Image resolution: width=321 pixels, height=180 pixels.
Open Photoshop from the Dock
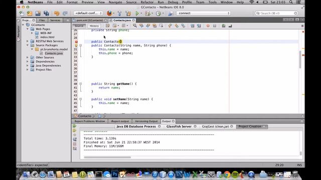(x=115, y=174)
